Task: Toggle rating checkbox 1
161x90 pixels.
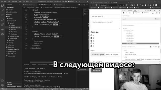Action: tap(91, 35)
